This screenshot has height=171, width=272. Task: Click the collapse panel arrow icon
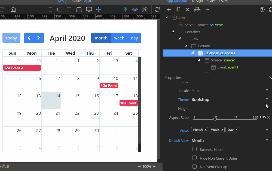tap(207, 10)
